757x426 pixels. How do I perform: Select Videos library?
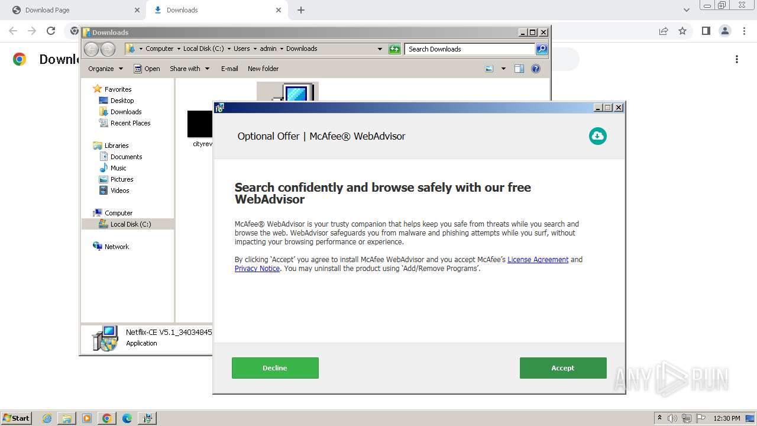[119, 191]
